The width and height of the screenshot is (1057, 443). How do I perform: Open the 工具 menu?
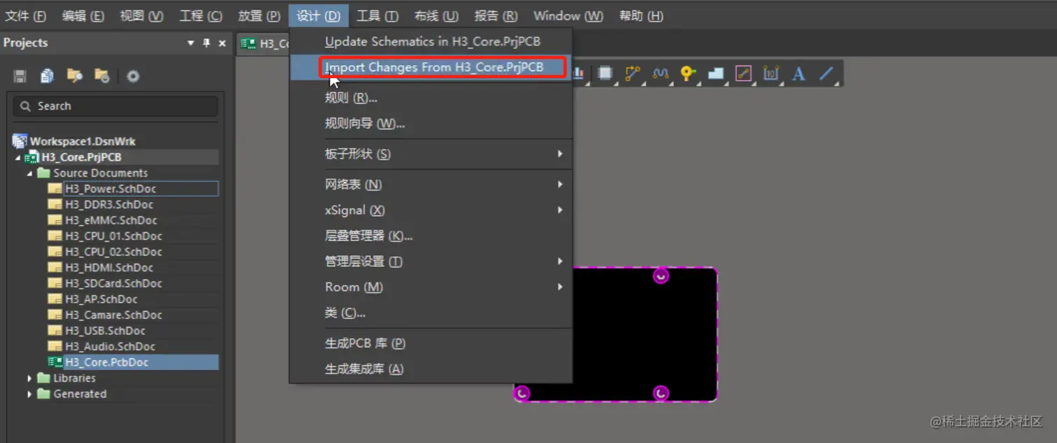[x=376, y=15]
